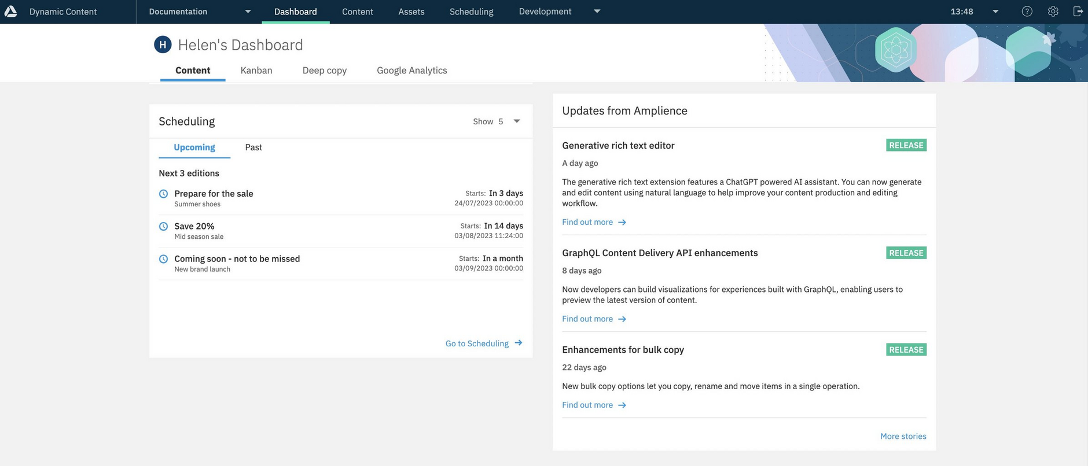1088x466 pixels.
Task: Click Find out more under Generative rich text editor
Action: (587, 222)
